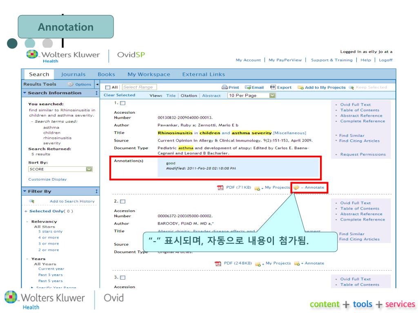Image resolution: width=418 pixels, height=313 pixels.
Task: Click Add to My Projects folder icon
Action: point(300,87)
